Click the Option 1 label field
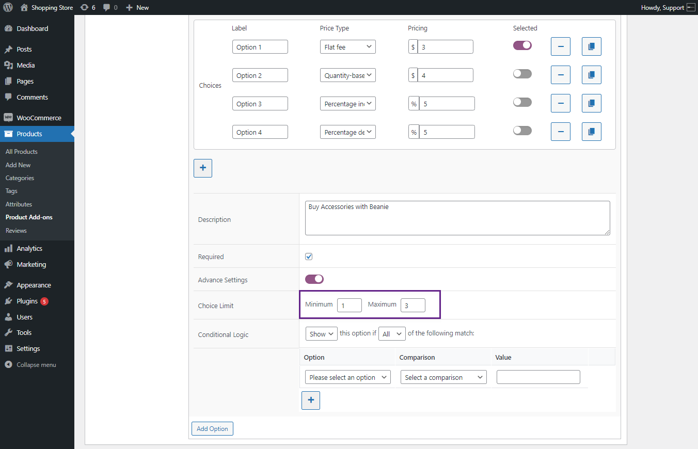 click(x=260, y=47)
